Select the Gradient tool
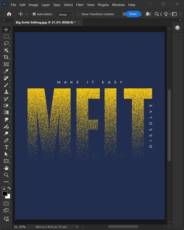184x230 pixels. [6, 112]
